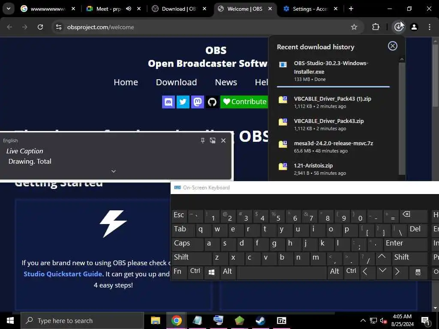Open File Explorer from the taskbar
Viewport: 439px width, 329px height.
[x=155, y=320]
